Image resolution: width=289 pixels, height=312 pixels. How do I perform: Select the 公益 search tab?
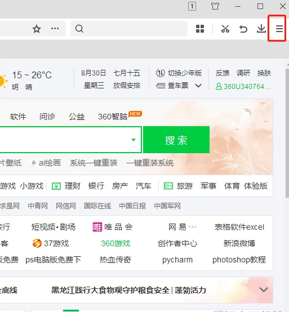(77, 117)
